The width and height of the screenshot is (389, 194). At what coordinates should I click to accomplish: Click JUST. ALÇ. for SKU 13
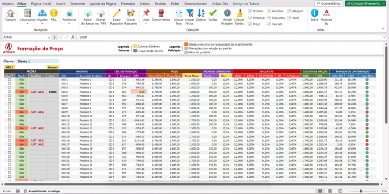point(37,128)
